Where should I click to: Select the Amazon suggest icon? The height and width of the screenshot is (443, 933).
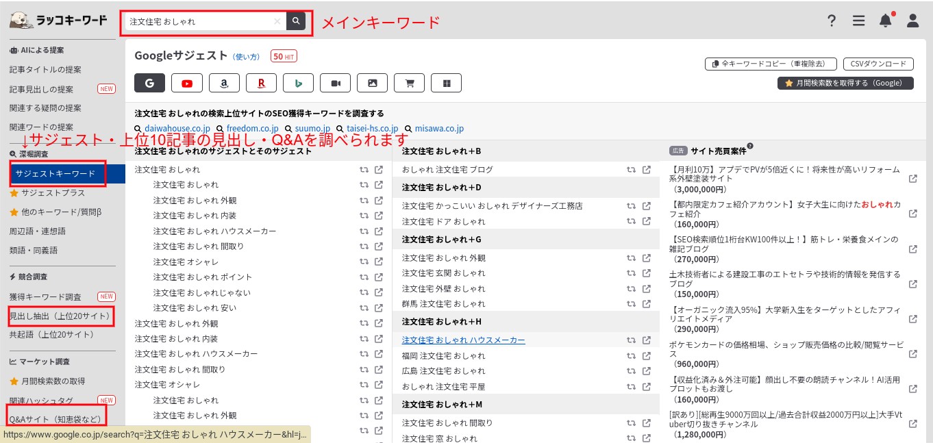tap(224, 83)
